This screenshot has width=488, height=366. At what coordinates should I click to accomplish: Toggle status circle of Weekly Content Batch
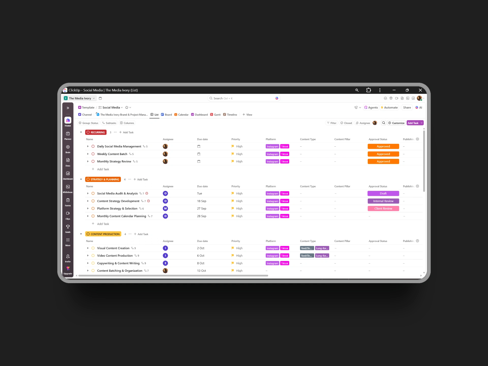click(x=93, y=154)
